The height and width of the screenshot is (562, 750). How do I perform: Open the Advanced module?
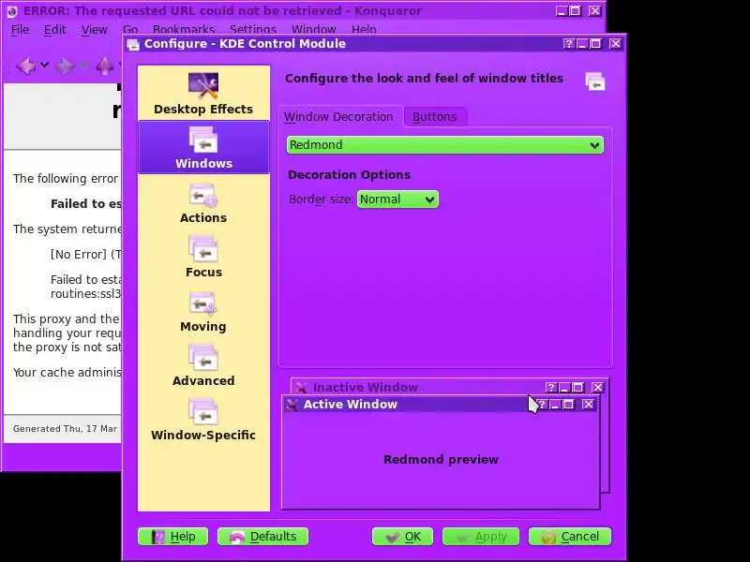point(203,366)
